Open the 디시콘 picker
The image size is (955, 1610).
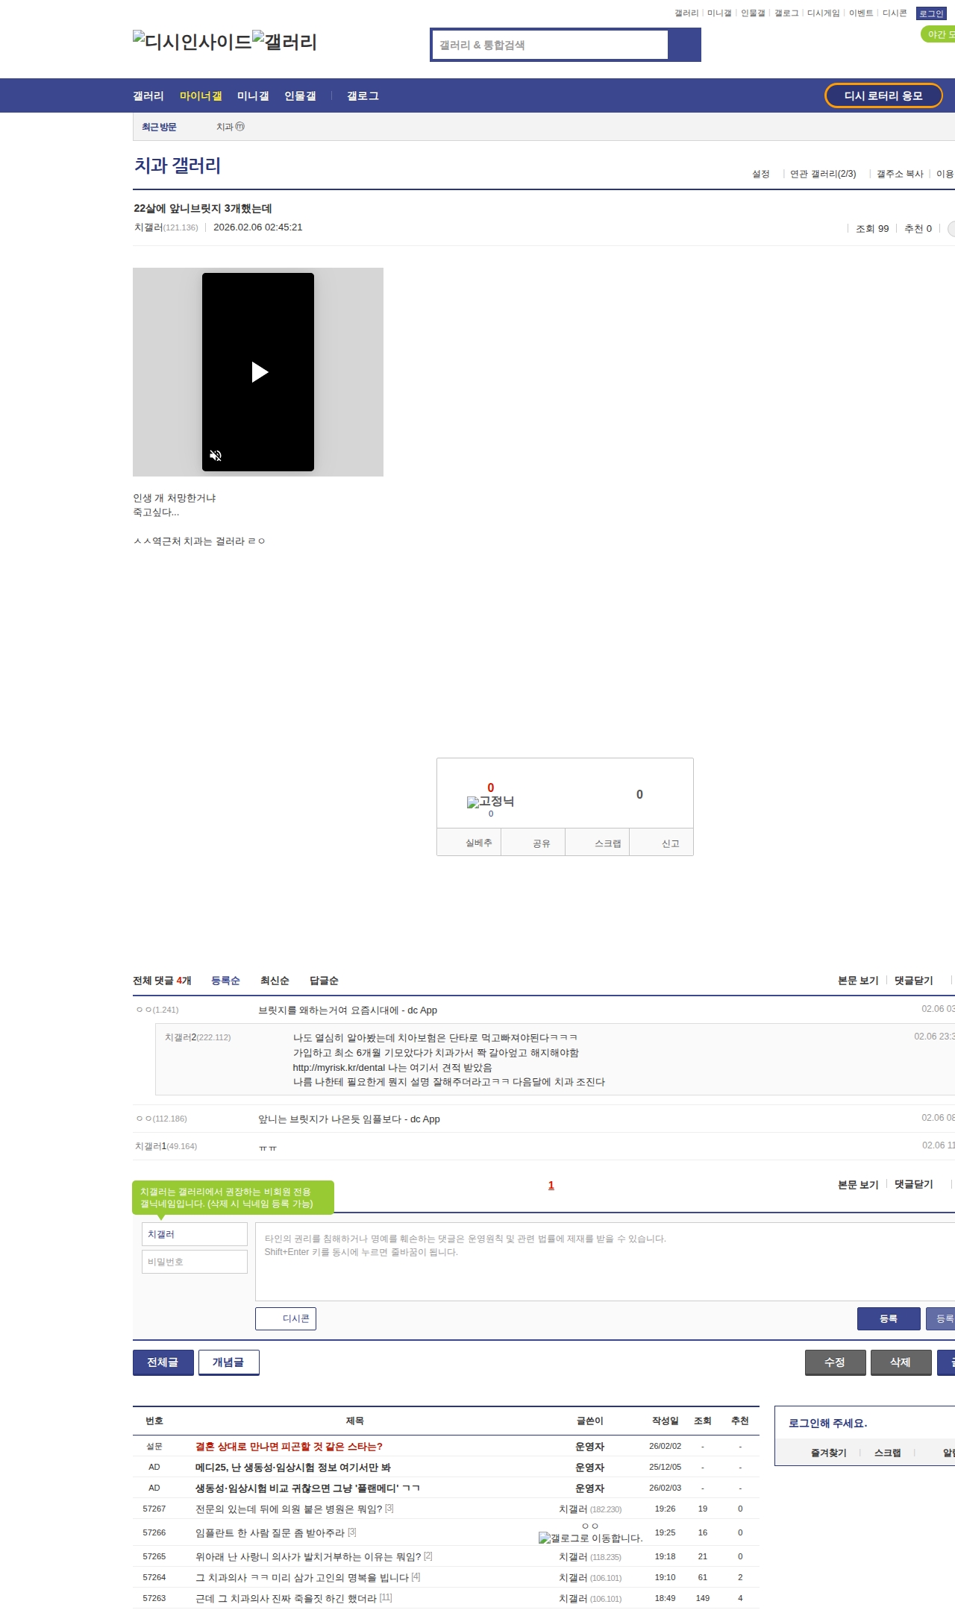[286, 1318]
